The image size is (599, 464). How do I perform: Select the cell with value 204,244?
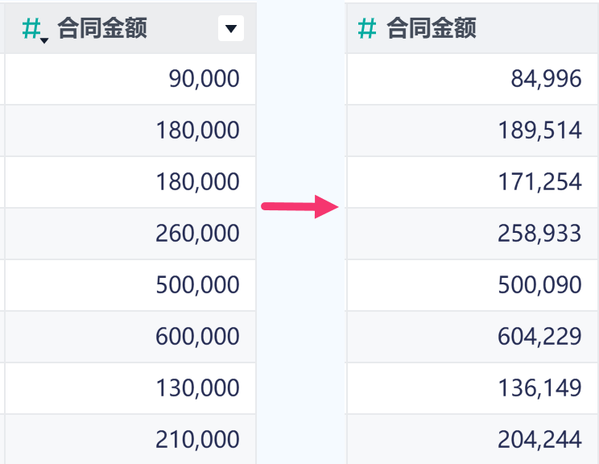pos(473,439)
